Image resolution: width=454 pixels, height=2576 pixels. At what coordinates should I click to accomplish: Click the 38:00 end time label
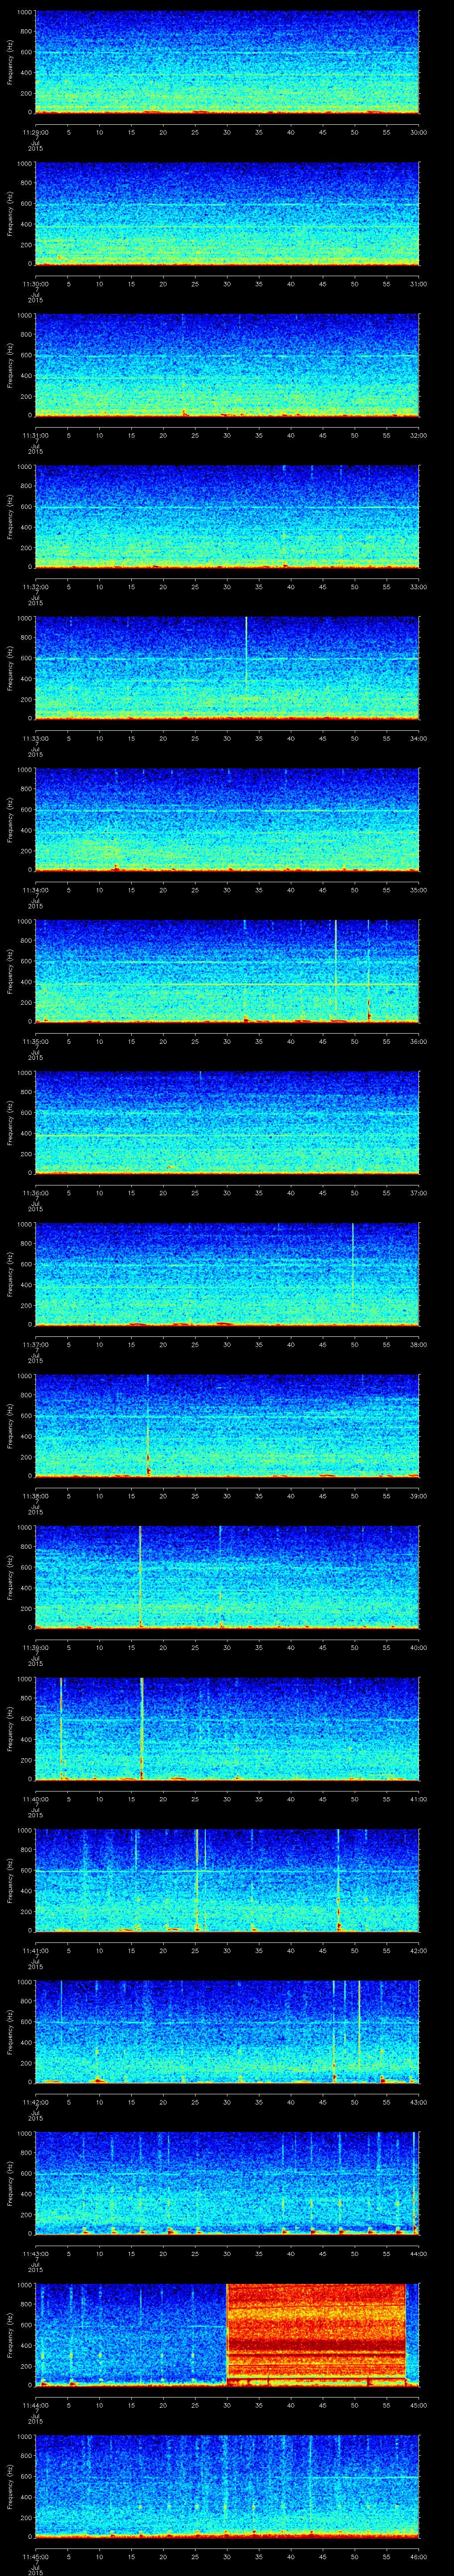(419, 1345)
